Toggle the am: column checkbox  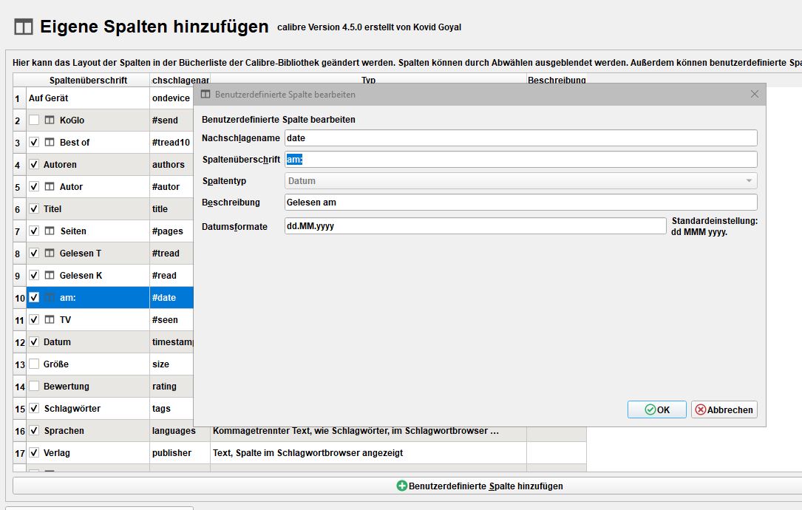click(34, 297)
